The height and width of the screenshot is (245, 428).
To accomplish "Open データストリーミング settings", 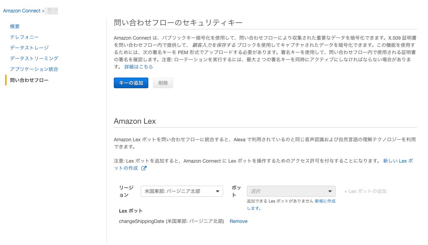I will (34, 59).
